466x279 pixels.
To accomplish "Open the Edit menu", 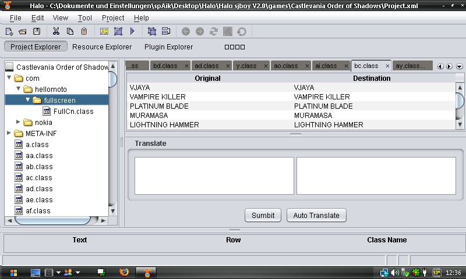I will pos(37,18).
